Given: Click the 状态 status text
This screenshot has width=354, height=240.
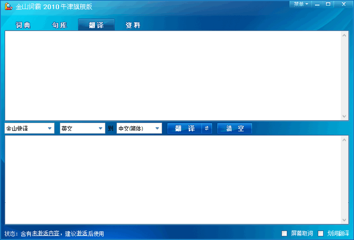Looking at the screenshot, I should coord(54,234).
